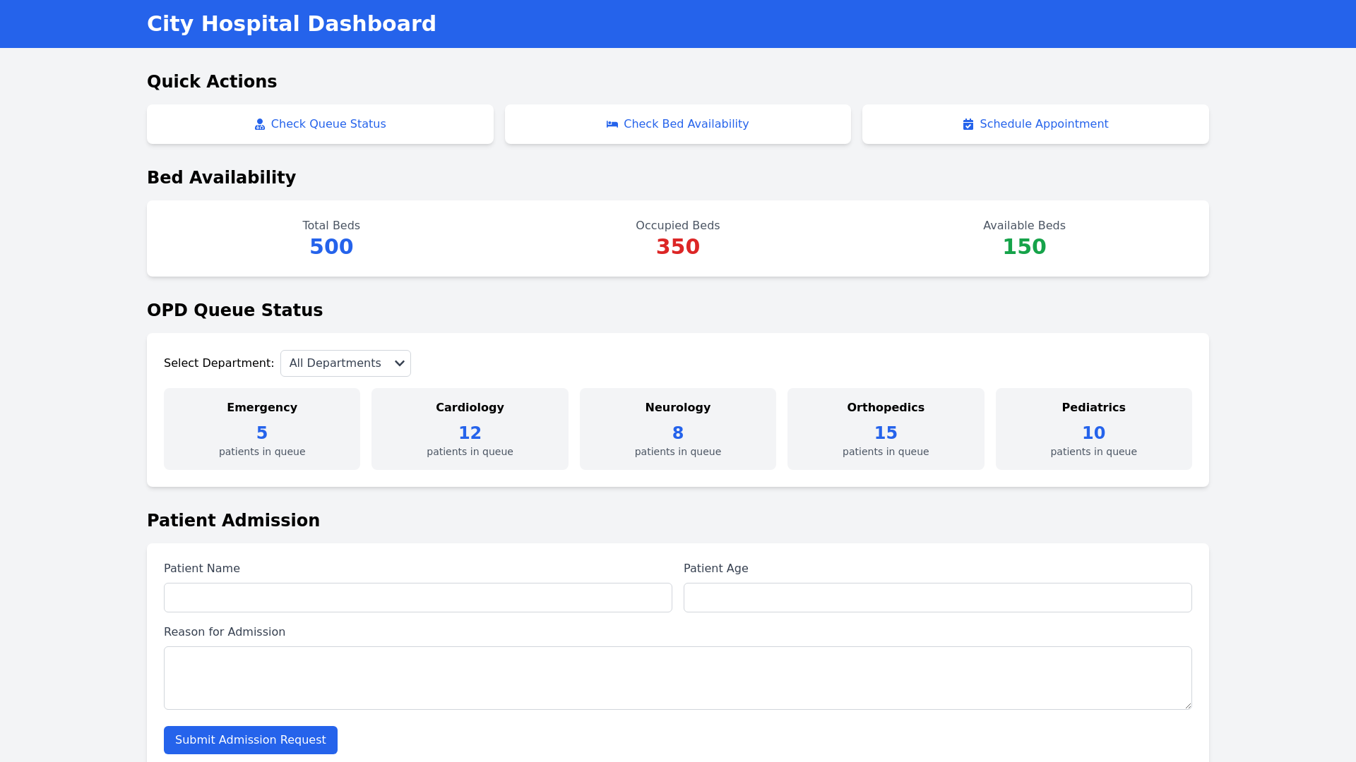Image resolution: width=1356 pixels, height=762 pixels.
Task: Click the calendar icon beside Schedule Appointment
Action: tap(968, 124)
